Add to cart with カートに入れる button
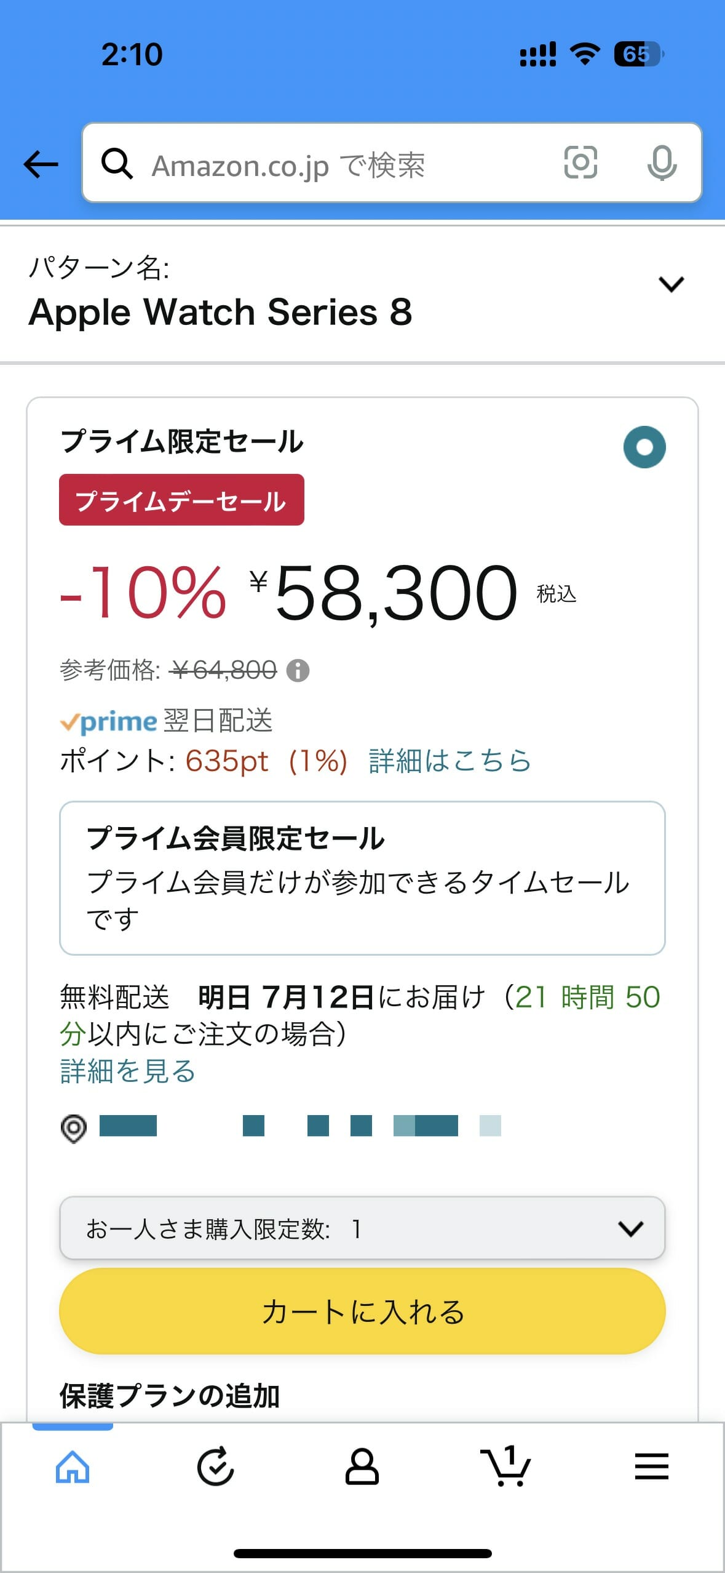 [x=362, y=1311]
